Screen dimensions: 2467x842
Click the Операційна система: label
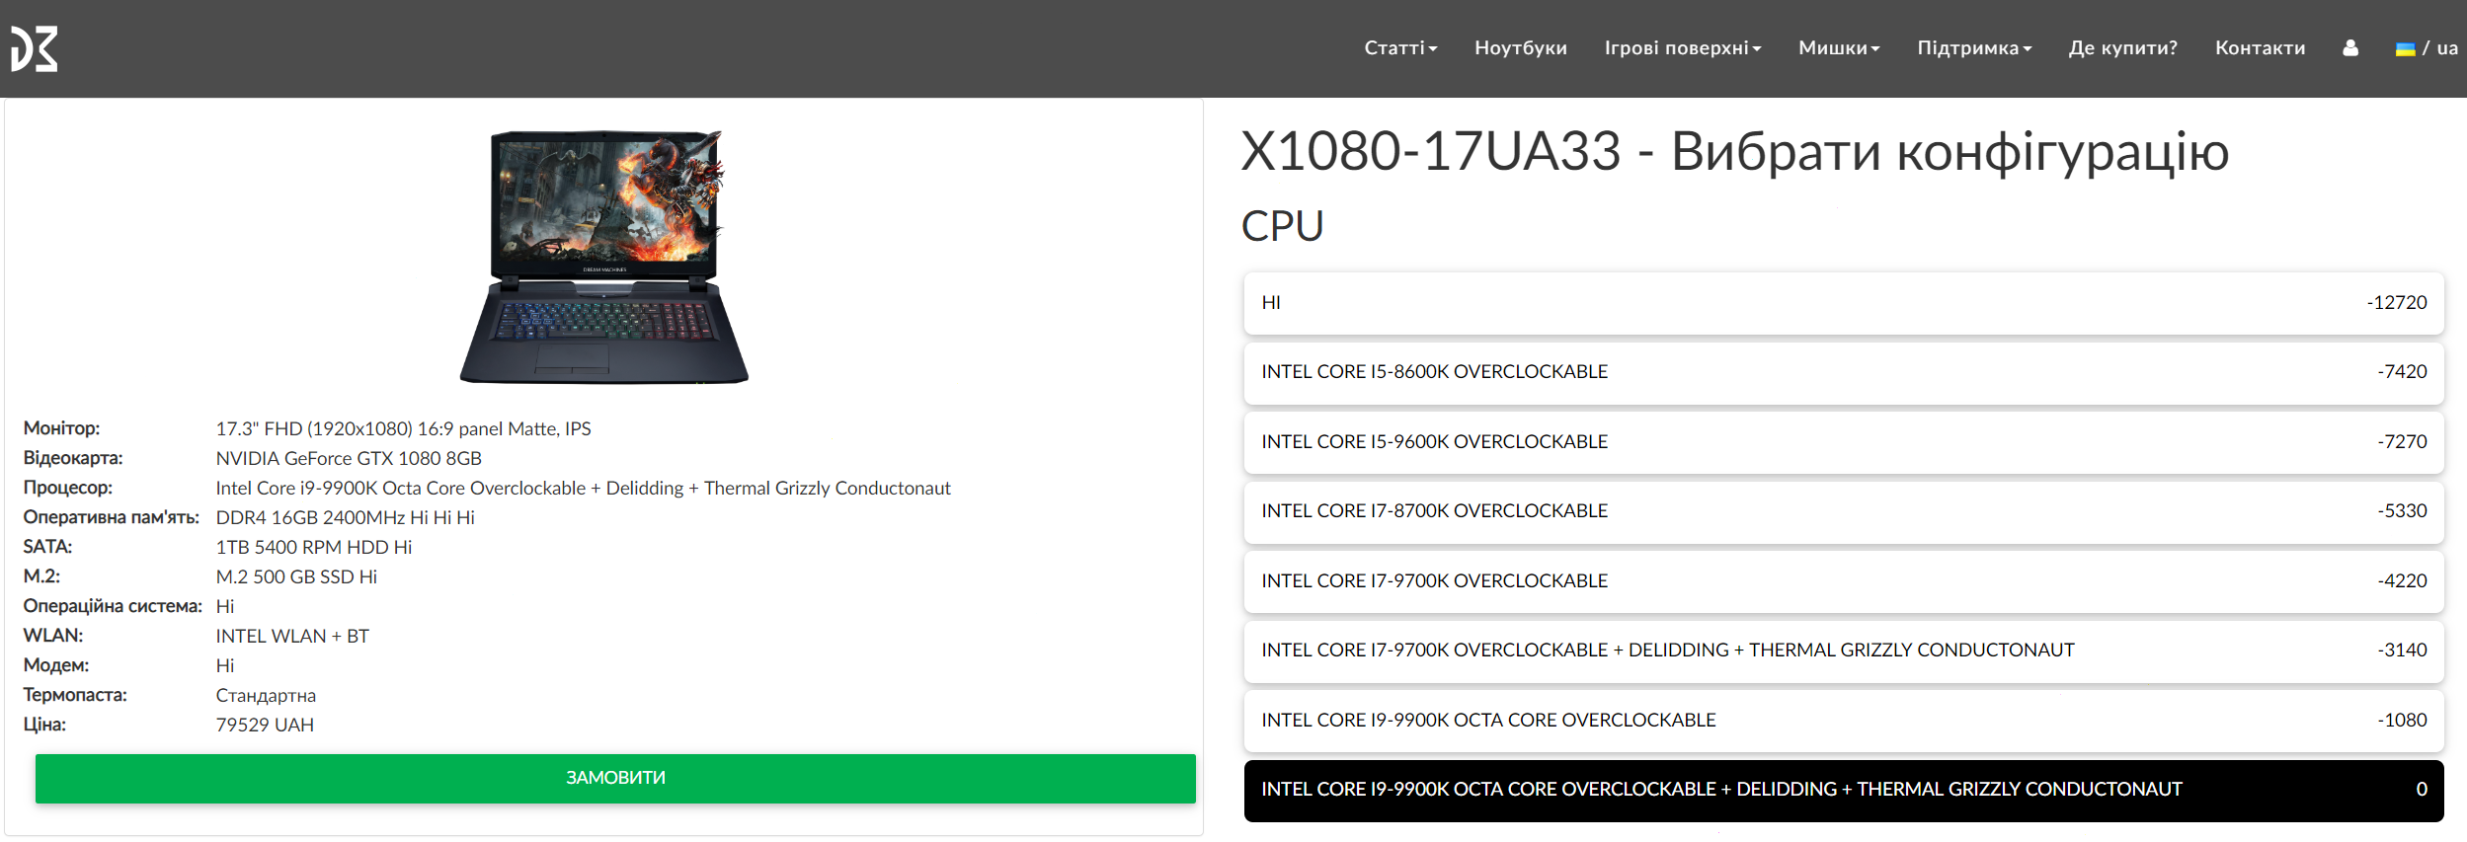[113, 606]
